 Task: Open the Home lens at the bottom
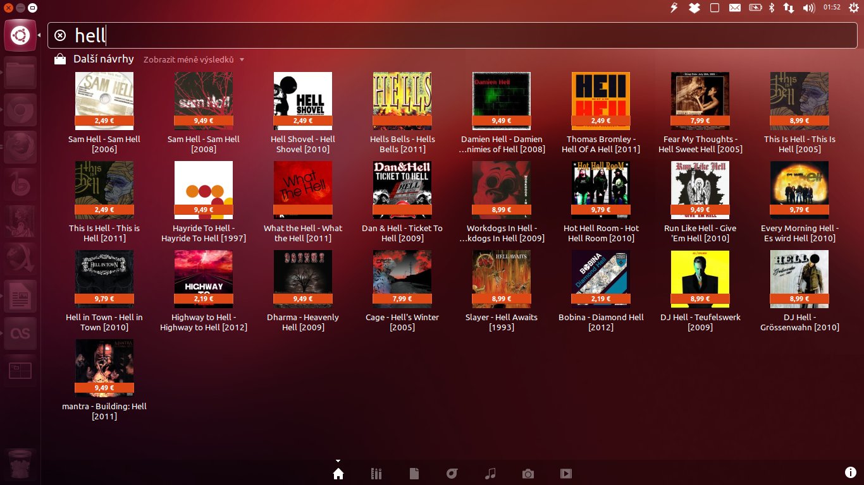(338, 474)
